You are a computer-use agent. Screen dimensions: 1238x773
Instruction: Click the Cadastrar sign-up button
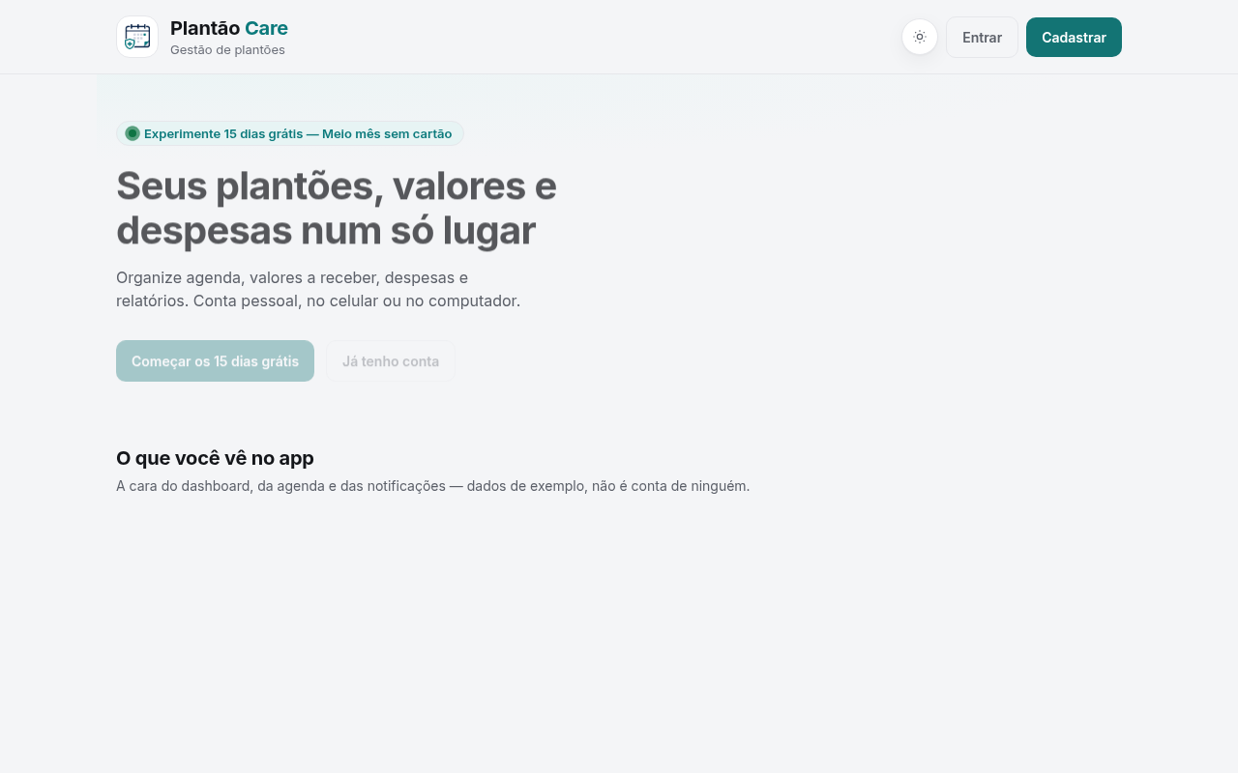coord(1074,38)
